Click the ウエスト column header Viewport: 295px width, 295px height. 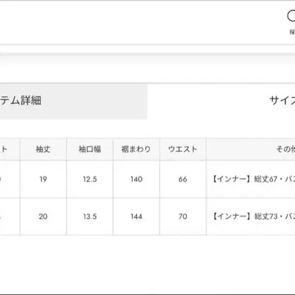[183, 149]
